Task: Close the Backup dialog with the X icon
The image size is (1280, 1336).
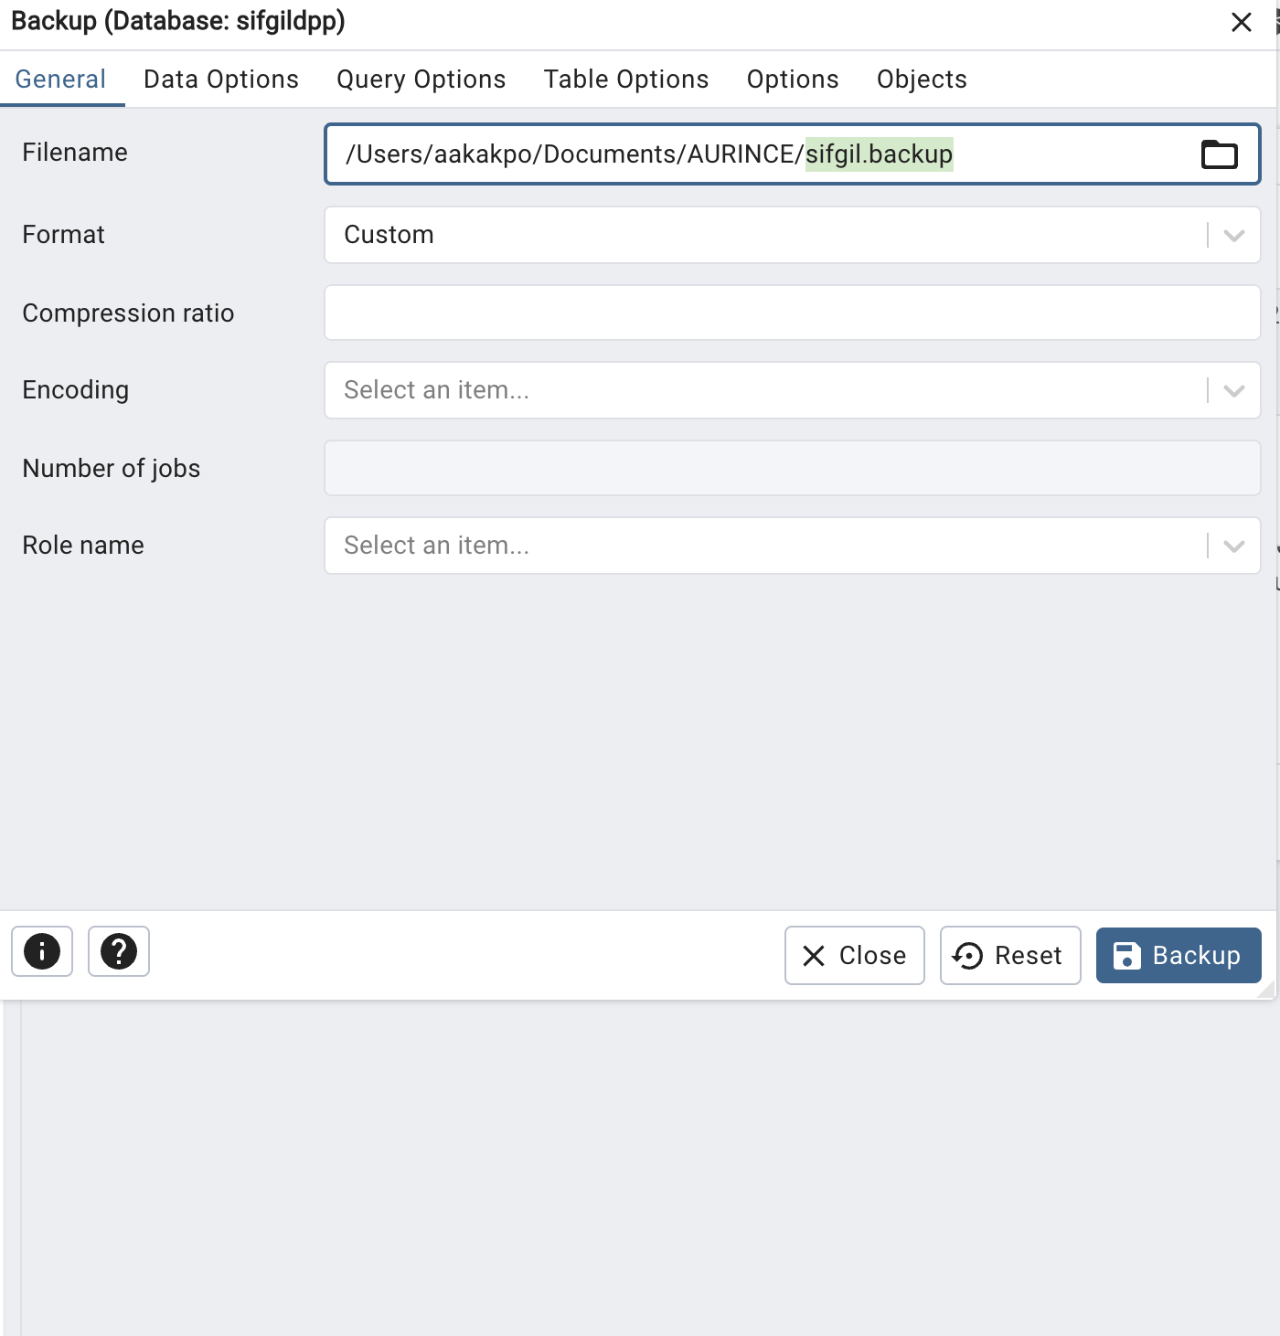Action: tap(1241, 22)
